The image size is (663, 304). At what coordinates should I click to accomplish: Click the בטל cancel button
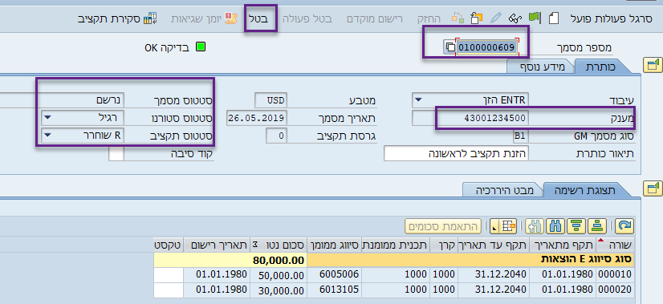pos(261,18)
